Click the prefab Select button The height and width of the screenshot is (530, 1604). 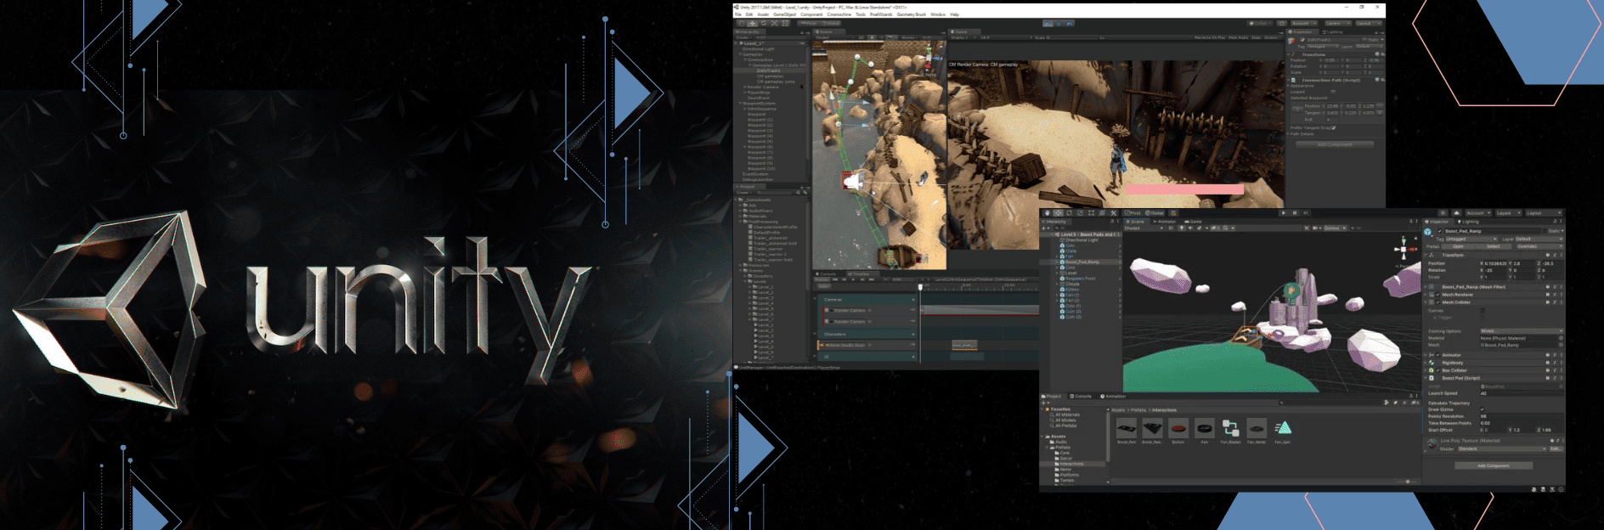[x=1493, y=246]
